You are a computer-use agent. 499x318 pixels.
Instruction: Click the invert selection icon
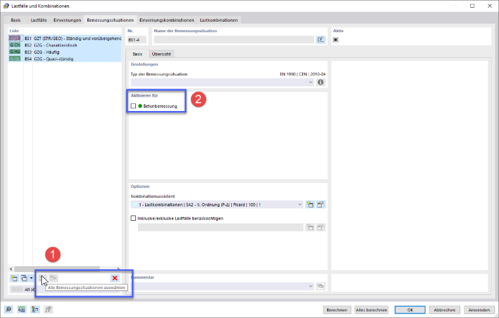pos(53,278)
